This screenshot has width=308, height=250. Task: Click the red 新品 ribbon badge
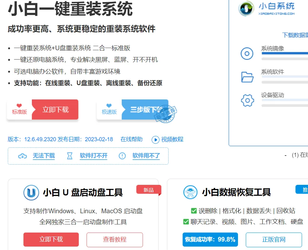click(x=149, y=190)
